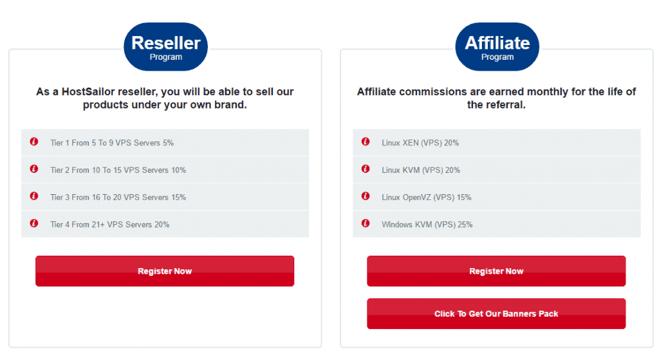Select Tier 2 From 10 To 15 VPS text
Viewport: 659px width, 351px height.
(x=118, y=170)
